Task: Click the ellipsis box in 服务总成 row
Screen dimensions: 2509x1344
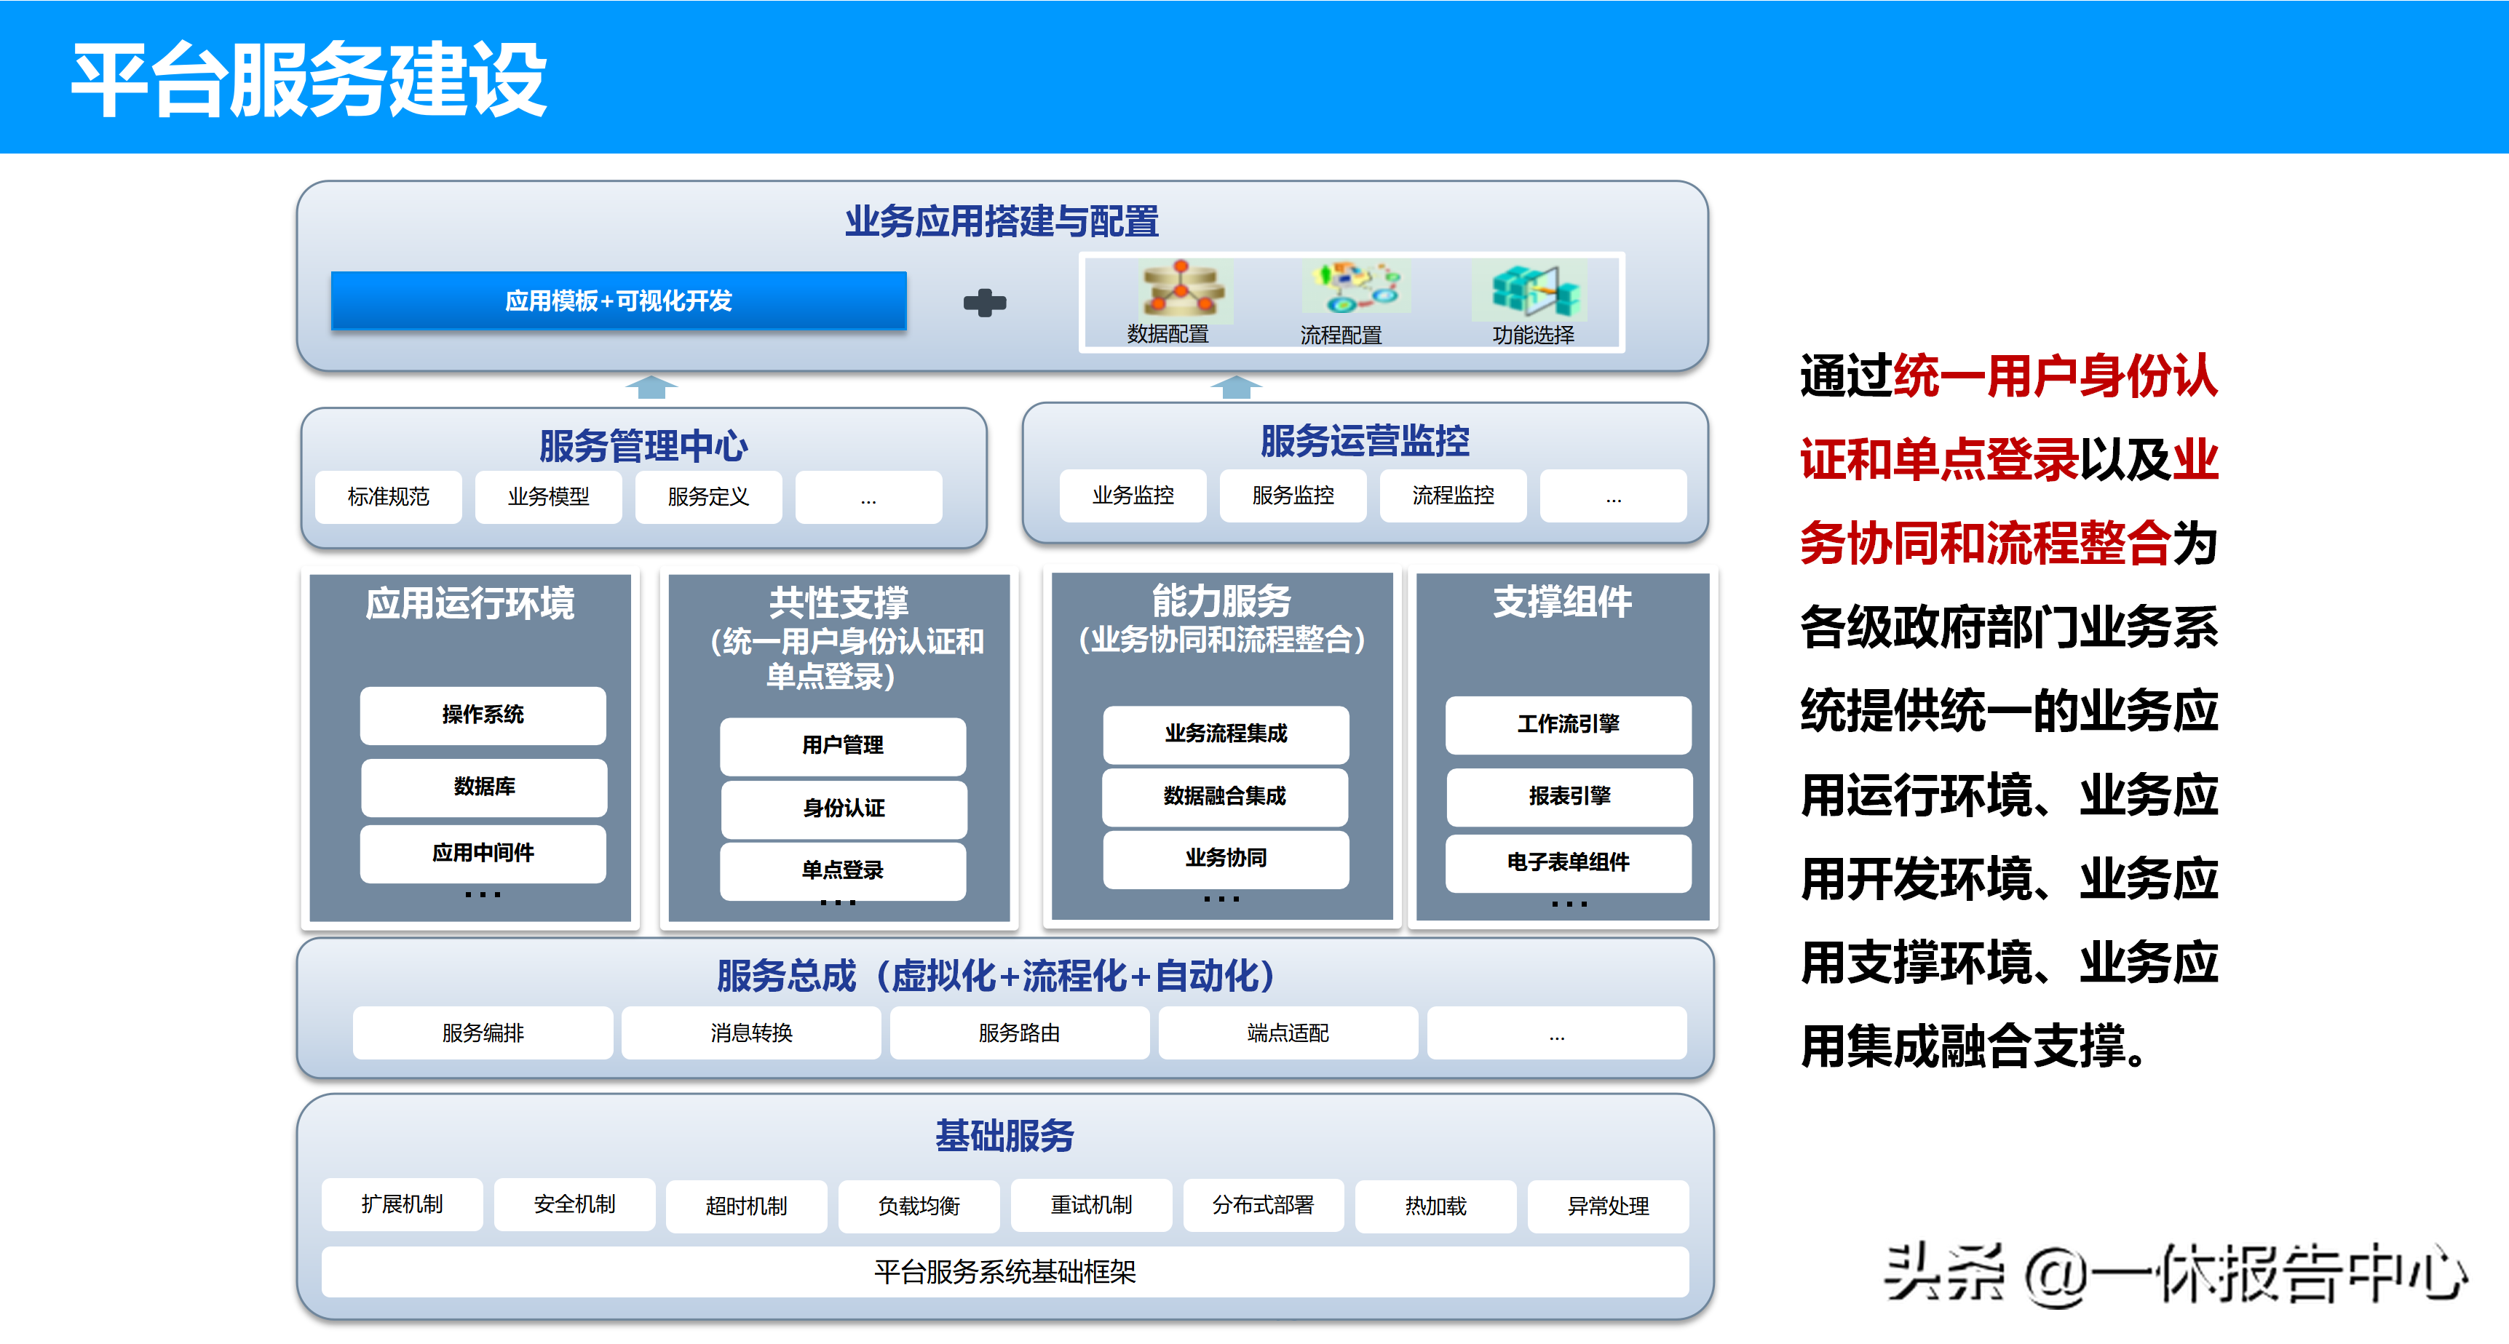Action: [x=1556, y=1033]
